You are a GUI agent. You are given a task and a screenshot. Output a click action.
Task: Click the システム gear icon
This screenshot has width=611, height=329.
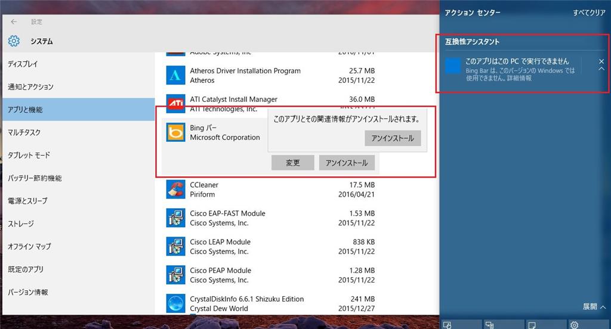click(x=14, y=41)
